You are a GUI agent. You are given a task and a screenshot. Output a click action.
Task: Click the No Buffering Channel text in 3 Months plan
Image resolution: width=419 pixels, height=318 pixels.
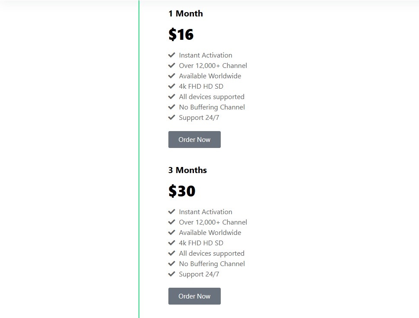(x=212, y=263)
